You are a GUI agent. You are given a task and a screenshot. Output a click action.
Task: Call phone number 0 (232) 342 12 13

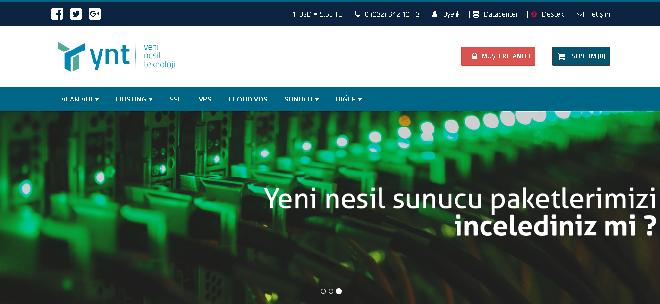coord(392,14)
